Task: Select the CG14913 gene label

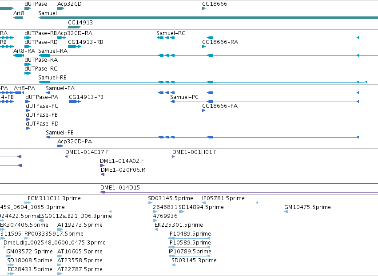Action: pos(80,22)
